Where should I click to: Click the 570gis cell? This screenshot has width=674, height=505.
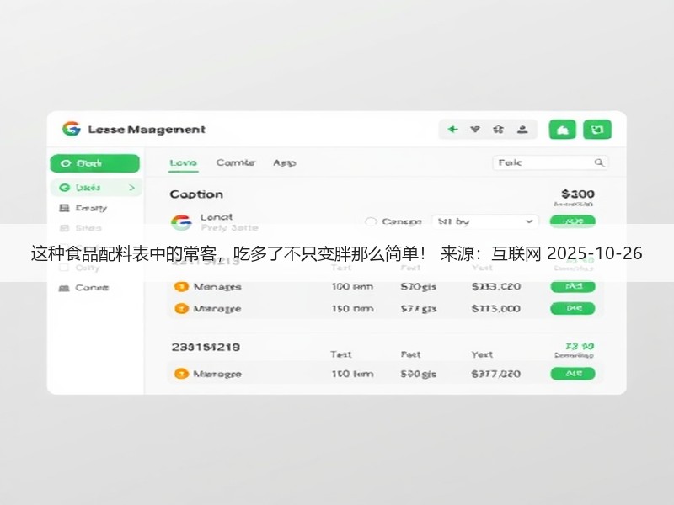click(x=418, y=286)
